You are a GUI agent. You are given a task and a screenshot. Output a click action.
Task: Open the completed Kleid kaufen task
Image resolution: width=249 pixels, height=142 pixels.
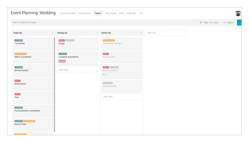coord(122,57)
